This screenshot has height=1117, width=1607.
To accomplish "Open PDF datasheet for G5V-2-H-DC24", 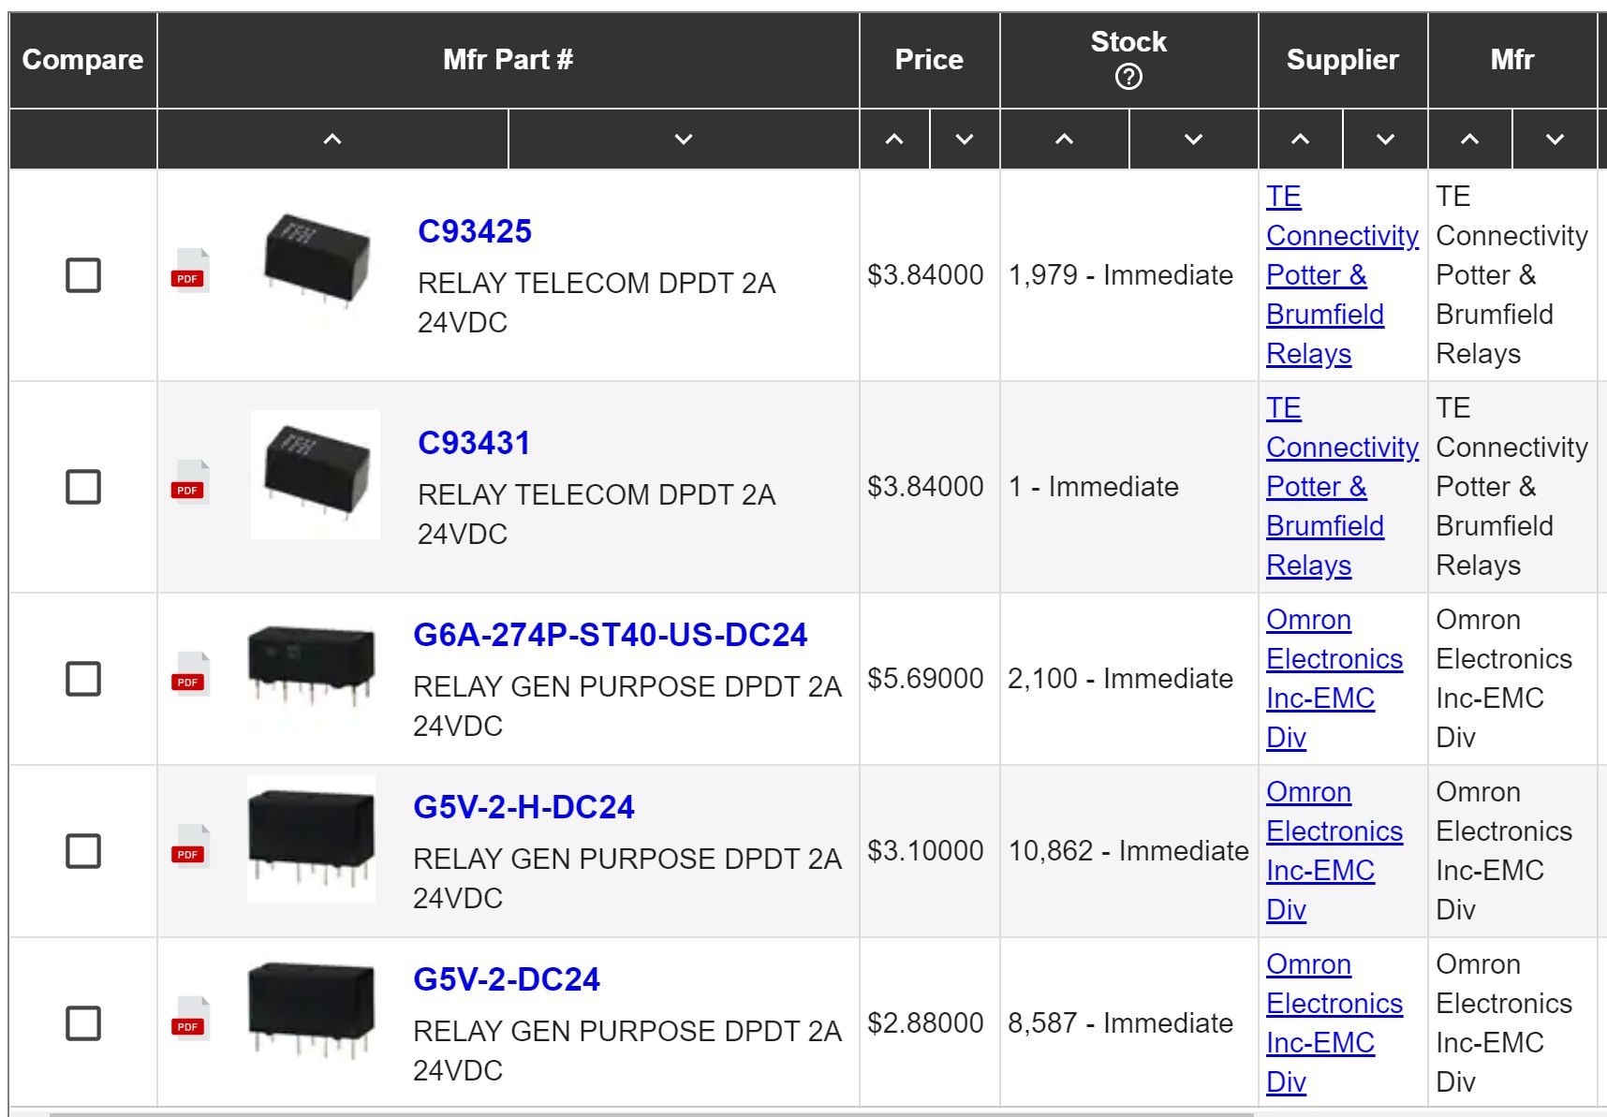I will (190, 847).
